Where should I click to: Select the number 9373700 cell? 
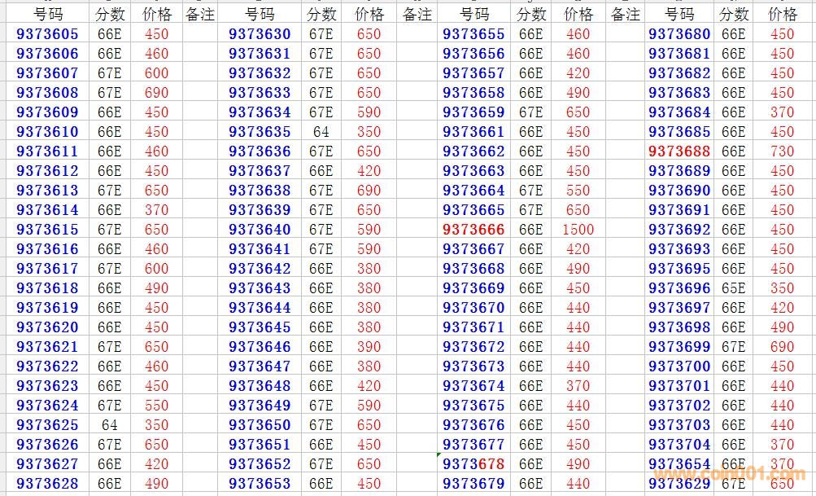(679, 367)
